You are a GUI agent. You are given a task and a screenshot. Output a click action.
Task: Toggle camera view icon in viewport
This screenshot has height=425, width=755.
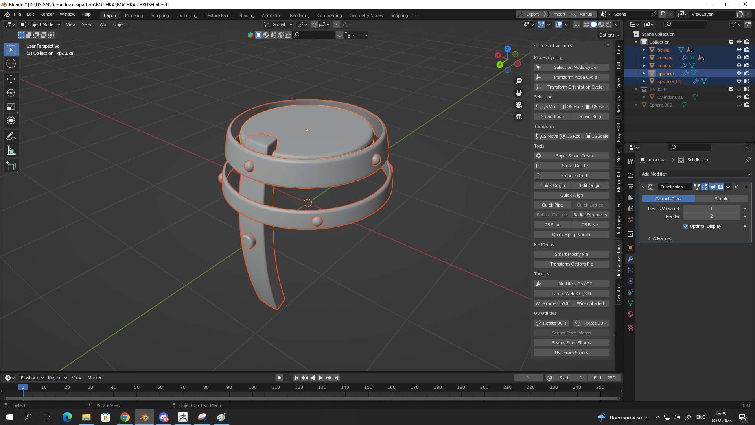(x=519, y=105)
